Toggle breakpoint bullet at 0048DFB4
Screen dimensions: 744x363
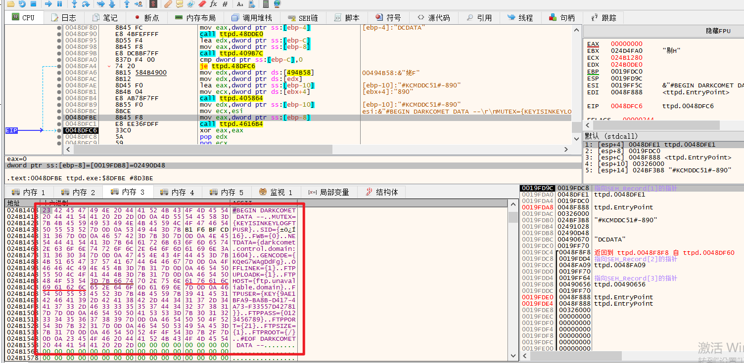coord(59,98)
